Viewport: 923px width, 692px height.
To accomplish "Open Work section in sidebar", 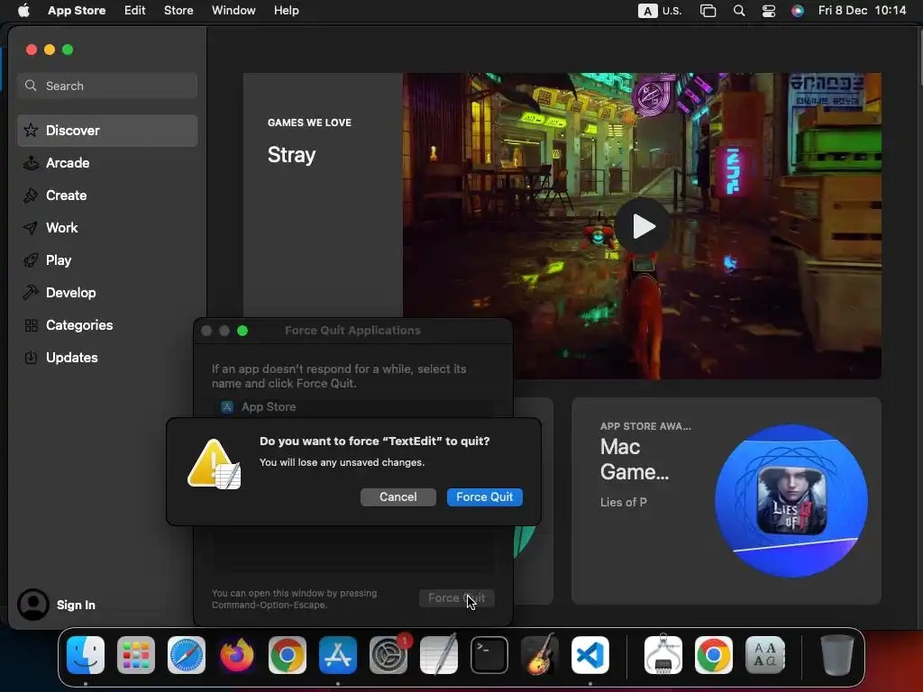I will 107,228.
